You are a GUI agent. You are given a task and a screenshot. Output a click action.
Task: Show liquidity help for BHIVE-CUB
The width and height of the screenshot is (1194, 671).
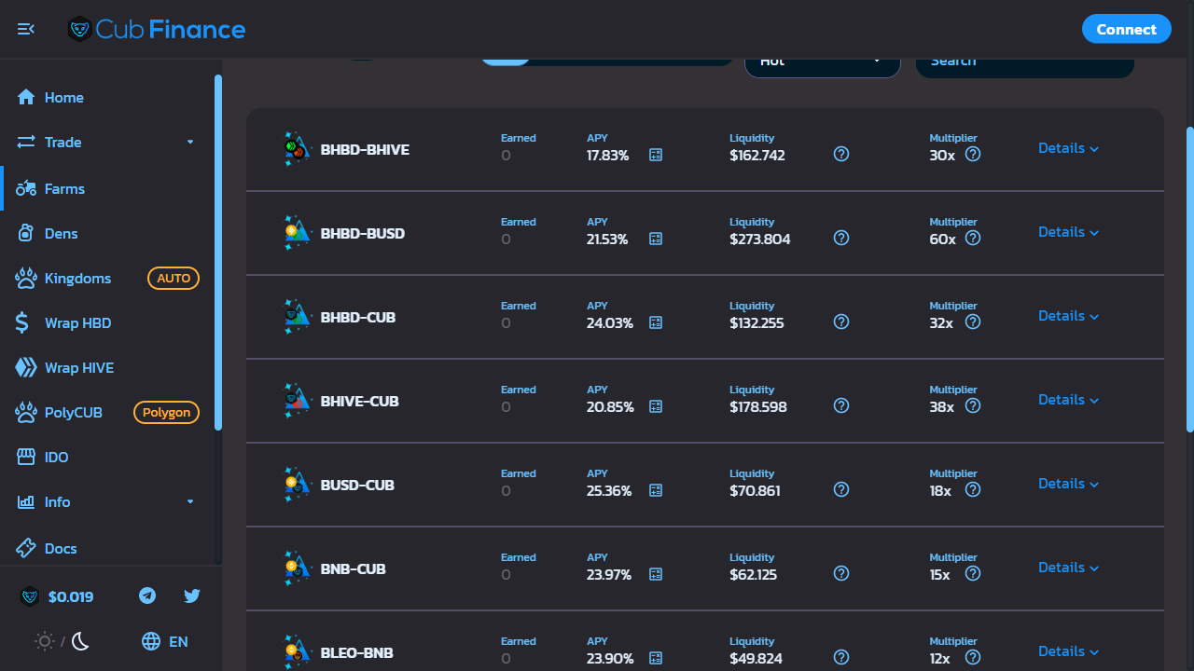click(841, 405)
